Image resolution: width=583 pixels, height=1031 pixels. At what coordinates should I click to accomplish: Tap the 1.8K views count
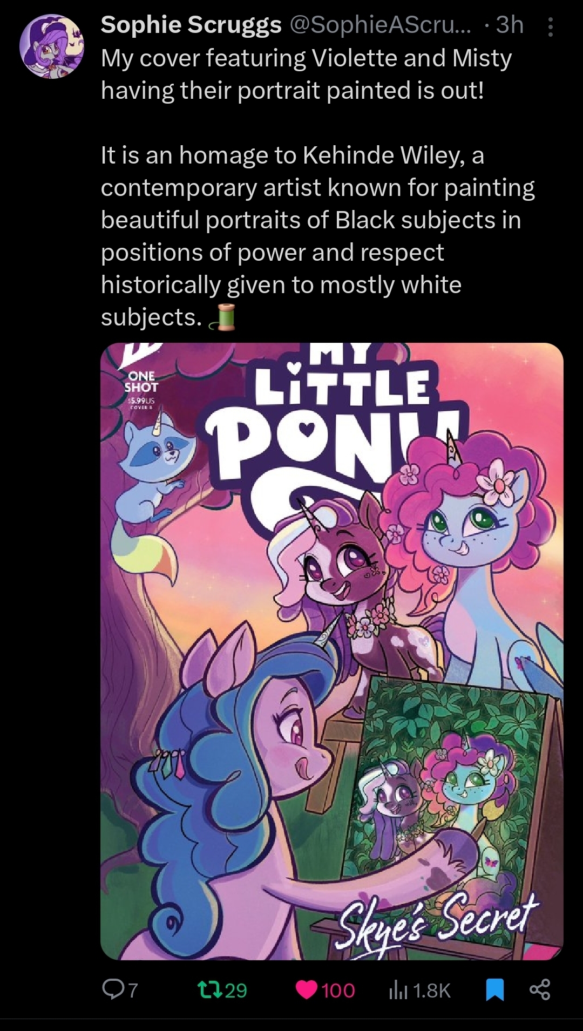click(x=431, y=990)
